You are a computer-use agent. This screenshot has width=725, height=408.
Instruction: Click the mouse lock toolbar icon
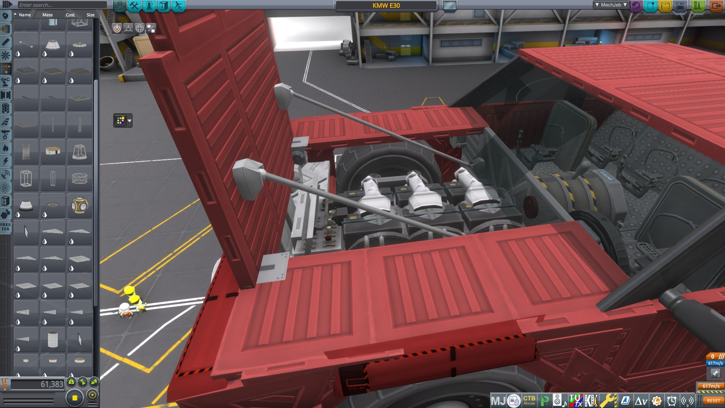(x=514, y=401)
